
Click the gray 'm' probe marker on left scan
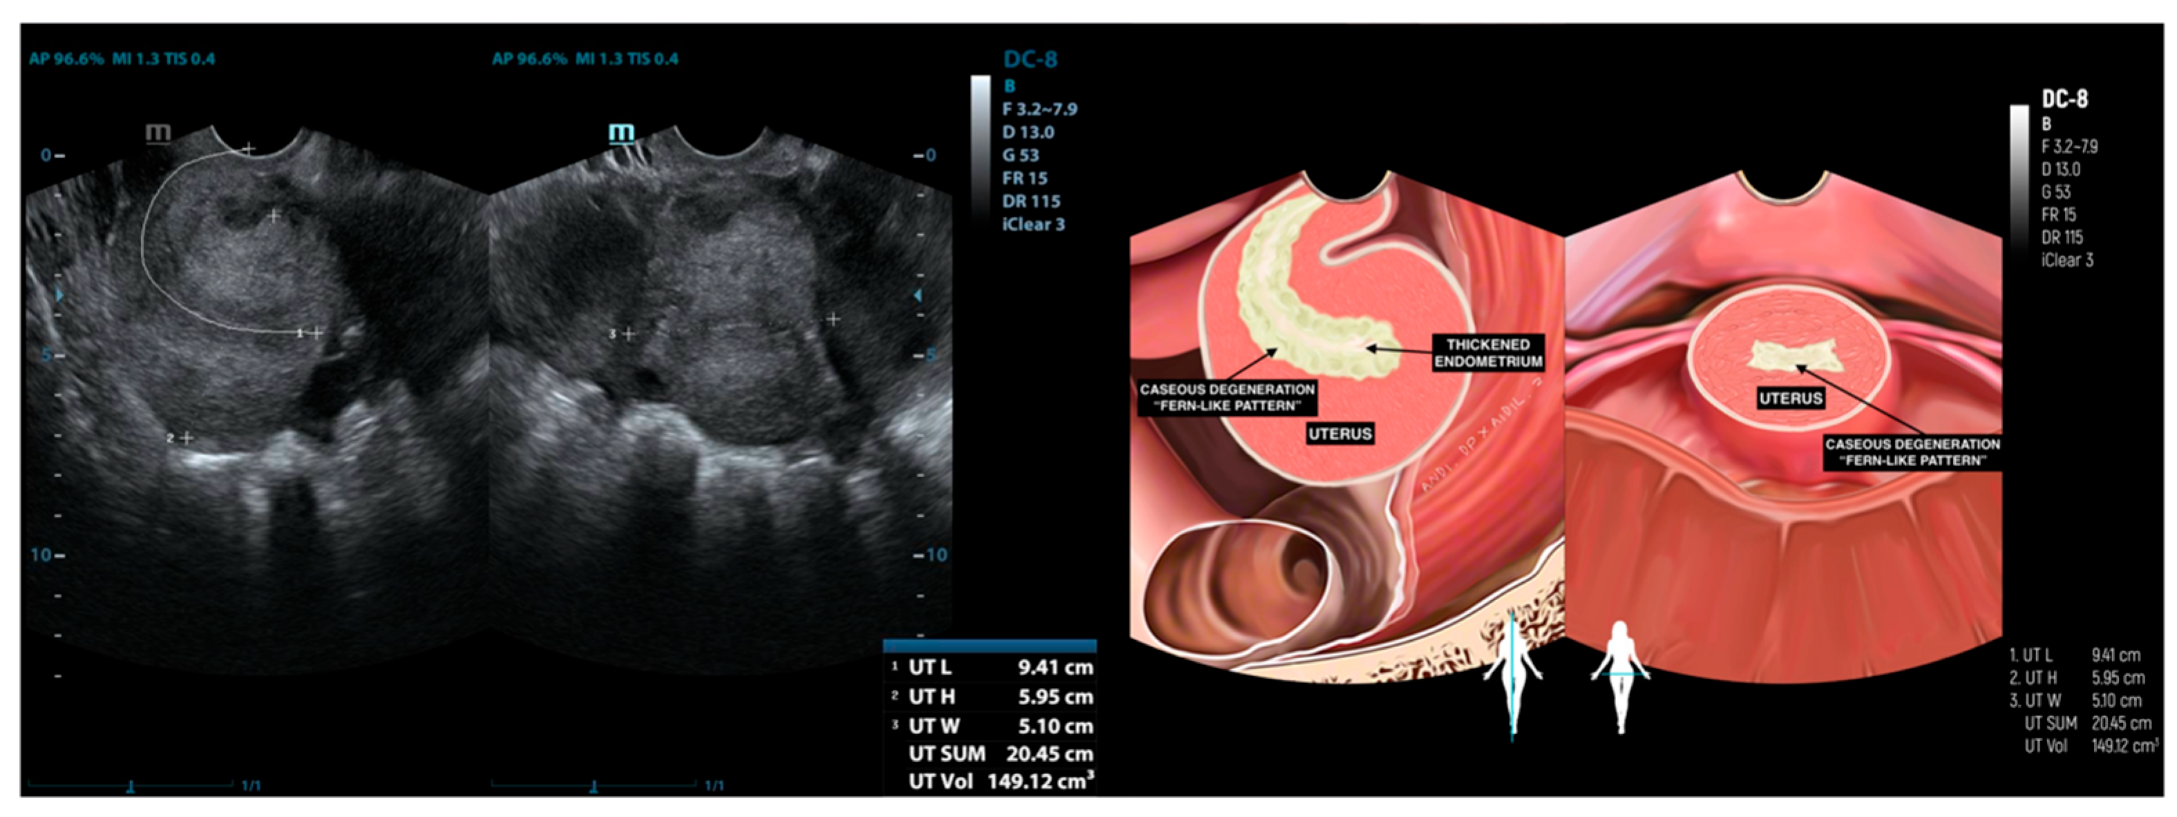point(158,133)
